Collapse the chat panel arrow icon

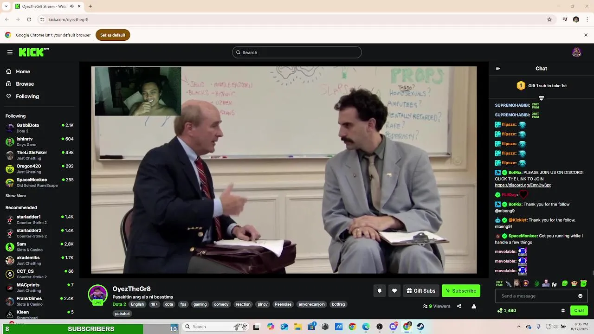(x=498, y=69)
